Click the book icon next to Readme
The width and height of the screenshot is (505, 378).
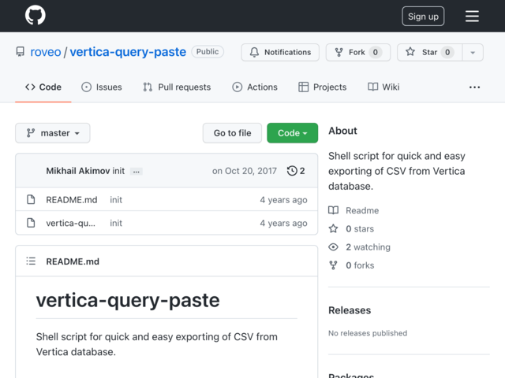(x=333, y=210)
